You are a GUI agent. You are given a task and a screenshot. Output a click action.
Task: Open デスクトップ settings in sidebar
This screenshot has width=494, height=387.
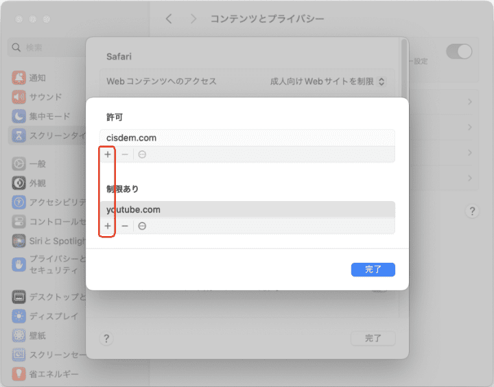click(x=47, y=296)
